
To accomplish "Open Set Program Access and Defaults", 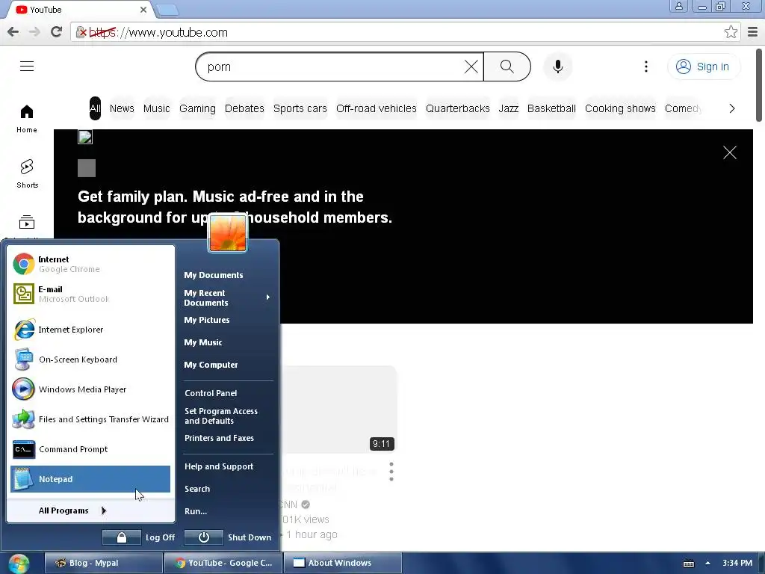I will [x=221, y=416].
